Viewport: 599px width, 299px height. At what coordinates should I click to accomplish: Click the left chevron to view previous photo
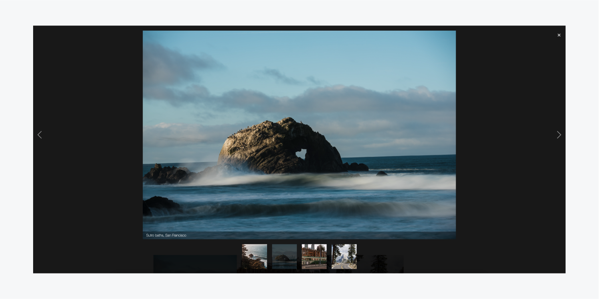click(40, 135)
